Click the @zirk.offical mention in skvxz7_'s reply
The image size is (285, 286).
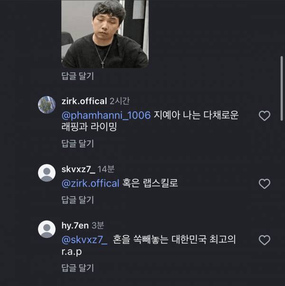pyautogui.click(x=90, y=183)
